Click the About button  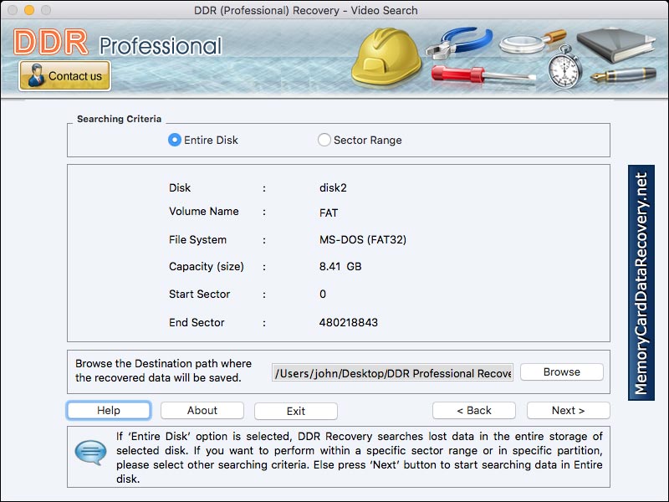(x=202, y=411)
